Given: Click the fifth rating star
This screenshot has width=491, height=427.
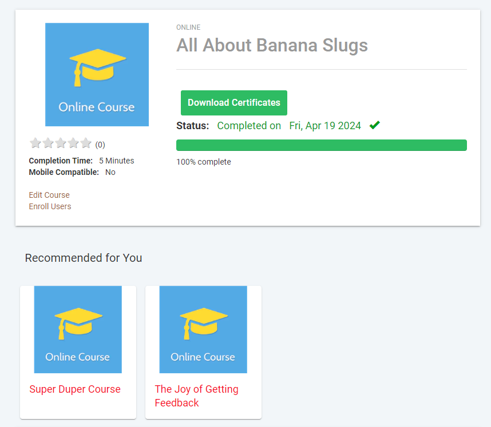Looking at the screenshot, I should coord(85,143).
